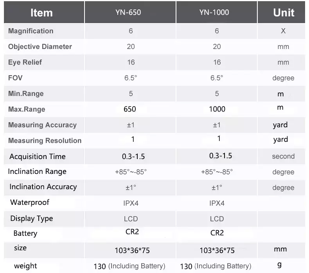This screenshot has height=273, width=309.
Task: Select CR2 battery under YN-650
Action: [132, 232]
